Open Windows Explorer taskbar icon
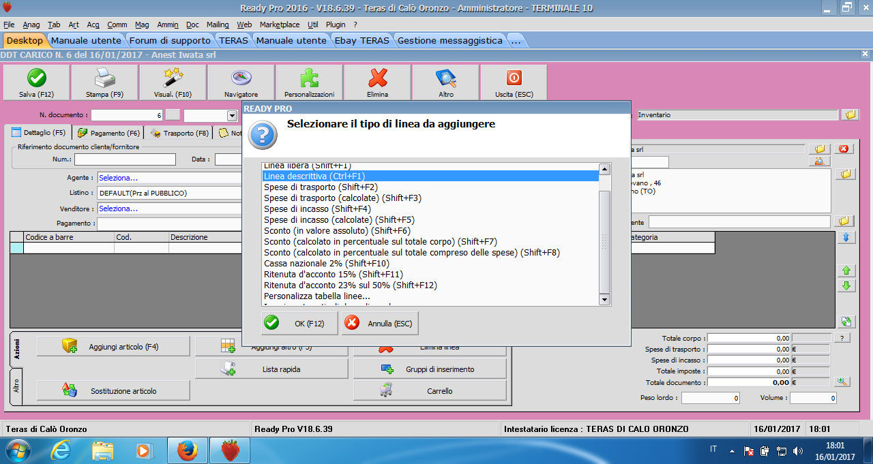Viewport: 873px width, 464px height. 103,450
